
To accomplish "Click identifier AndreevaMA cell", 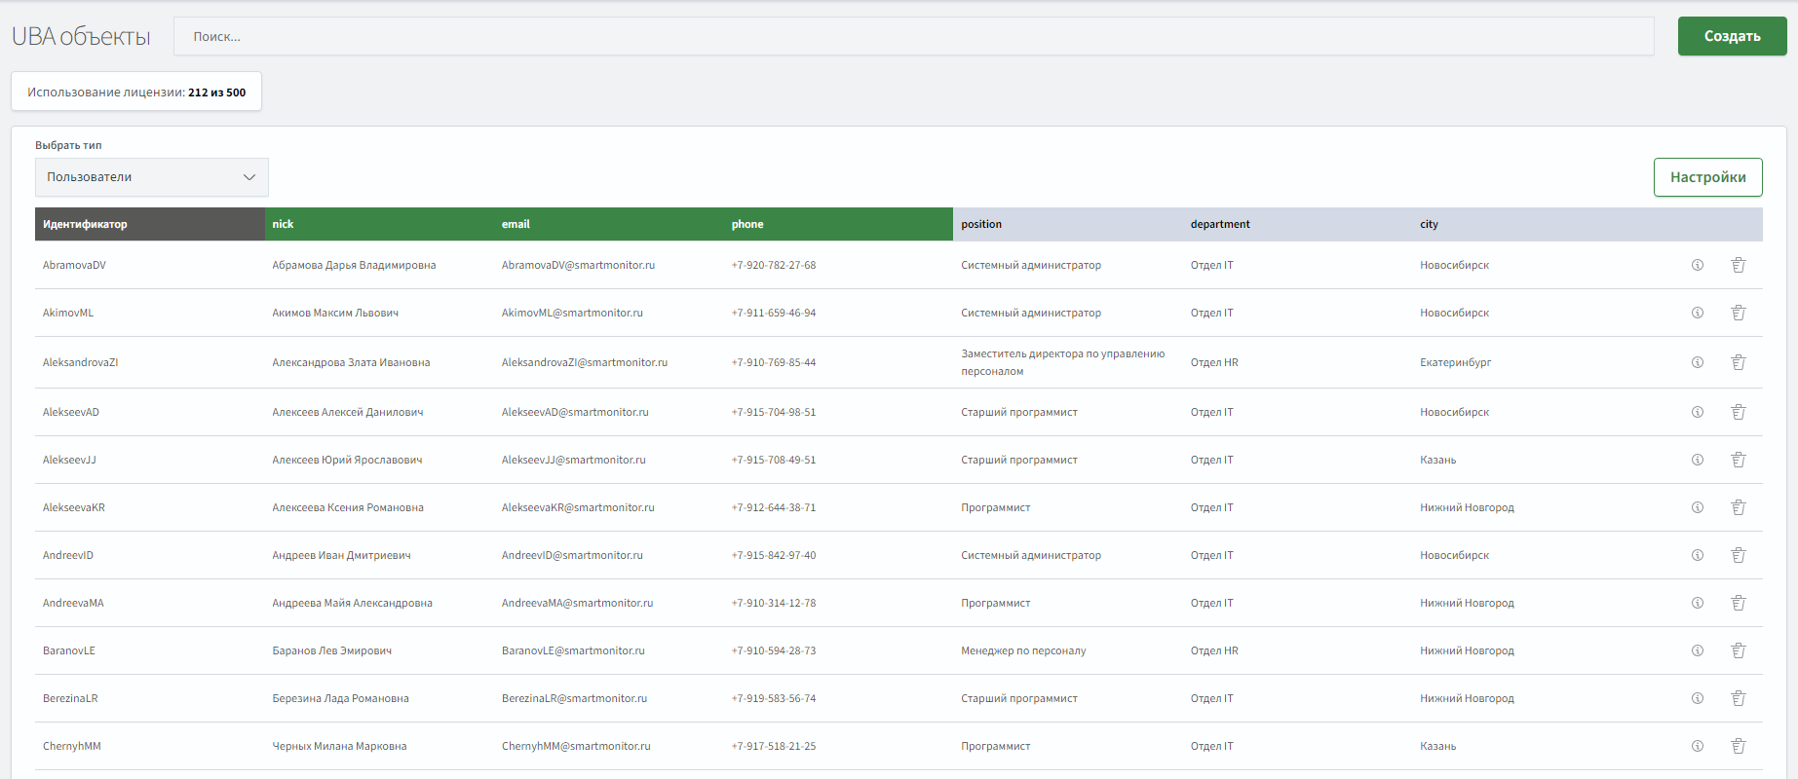I will point(73,603).
